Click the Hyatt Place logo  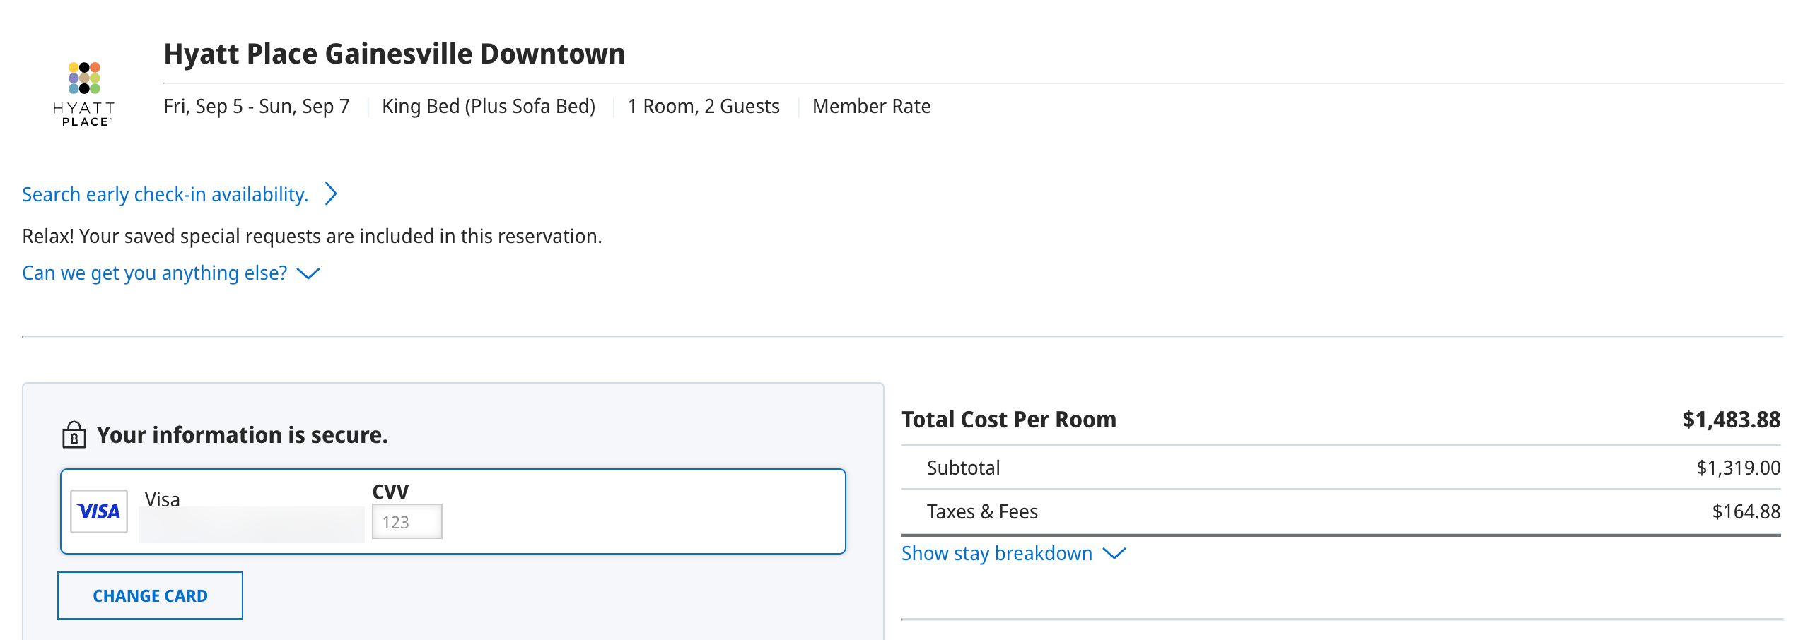click(x=83, y=92)
